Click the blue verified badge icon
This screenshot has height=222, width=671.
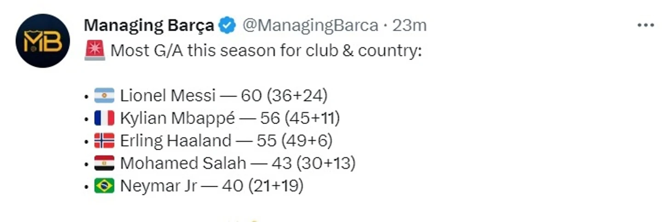pos(227,26)
